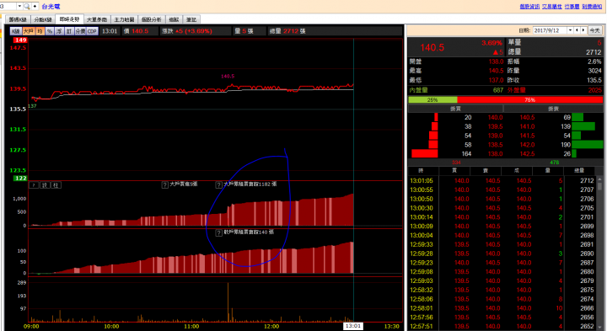Click the third hyperlink in top-right link group
Screen dimensions: 607x331
point(572,7)
